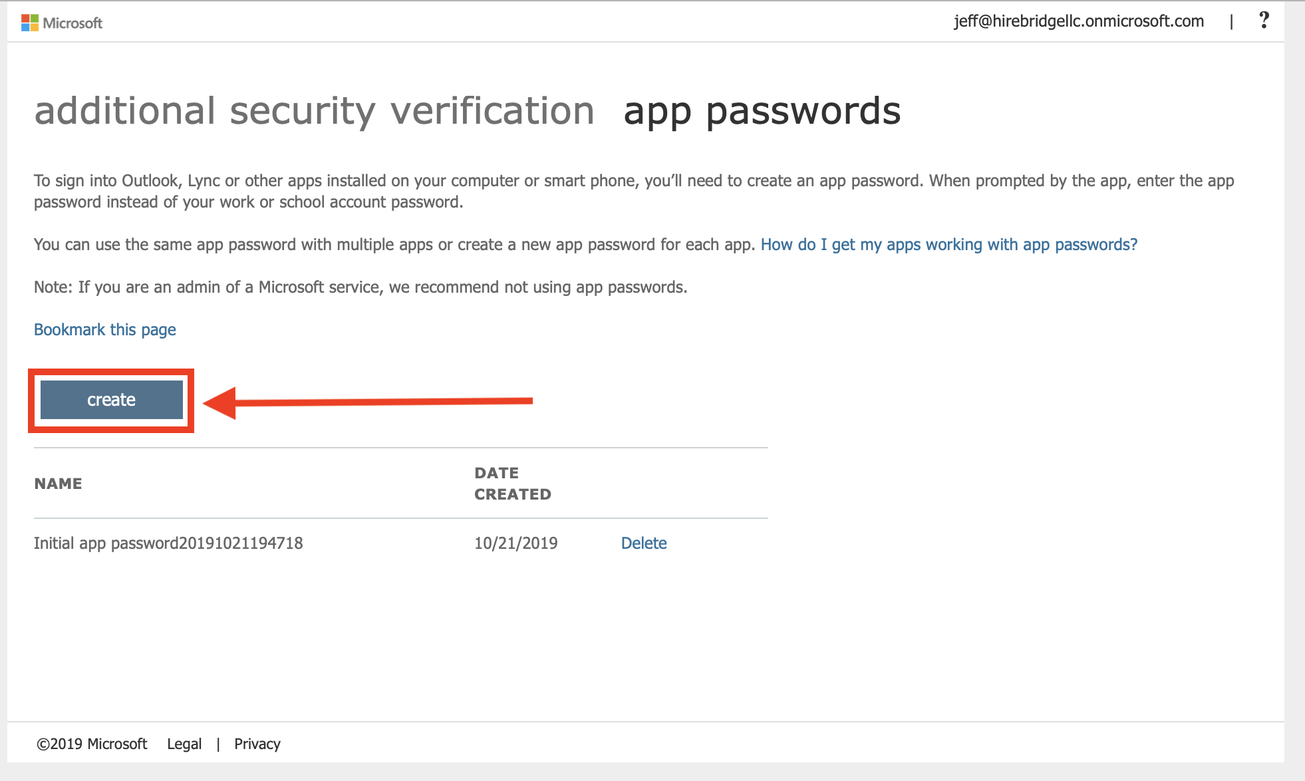
Task: Delete the Initial app password entry
Action: click(x=643, y=544)
